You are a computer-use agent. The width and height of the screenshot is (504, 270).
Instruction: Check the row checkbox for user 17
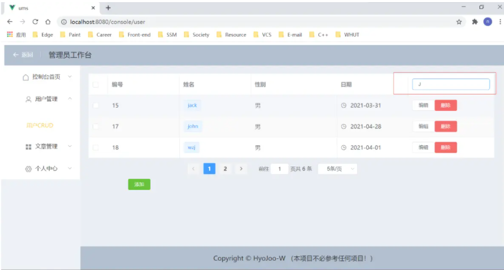tap(95, 126)
